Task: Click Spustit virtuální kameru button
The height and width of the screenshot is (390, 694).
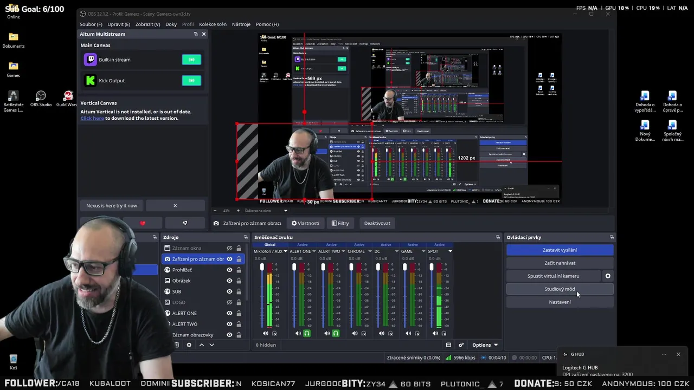Action: click(x=554, y=276)
